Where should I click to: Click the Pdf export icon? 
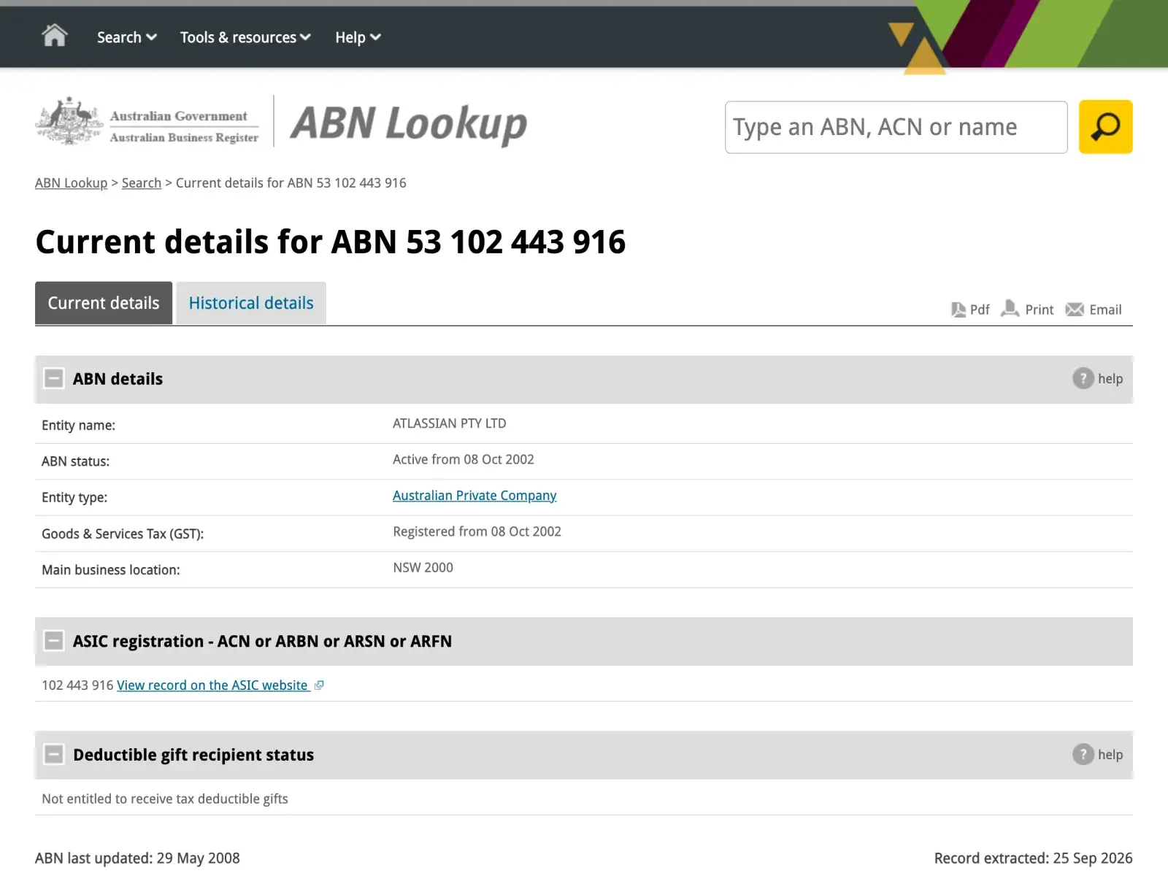[958, 310]
